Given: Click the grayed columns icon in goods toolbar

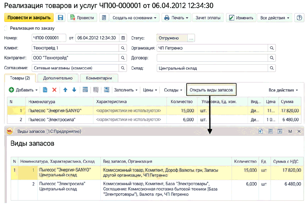Looking at the screenshot, I should coord(96,90).
